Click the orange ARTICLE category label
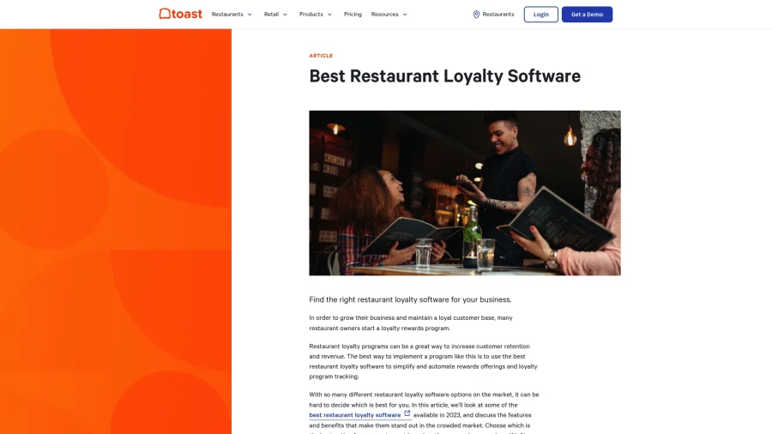The width and height of the screenshot is (772, 434). [321, 56]
